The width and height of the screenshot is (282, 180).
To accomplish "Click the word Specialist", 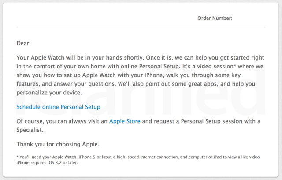I will tap(30, 130).
